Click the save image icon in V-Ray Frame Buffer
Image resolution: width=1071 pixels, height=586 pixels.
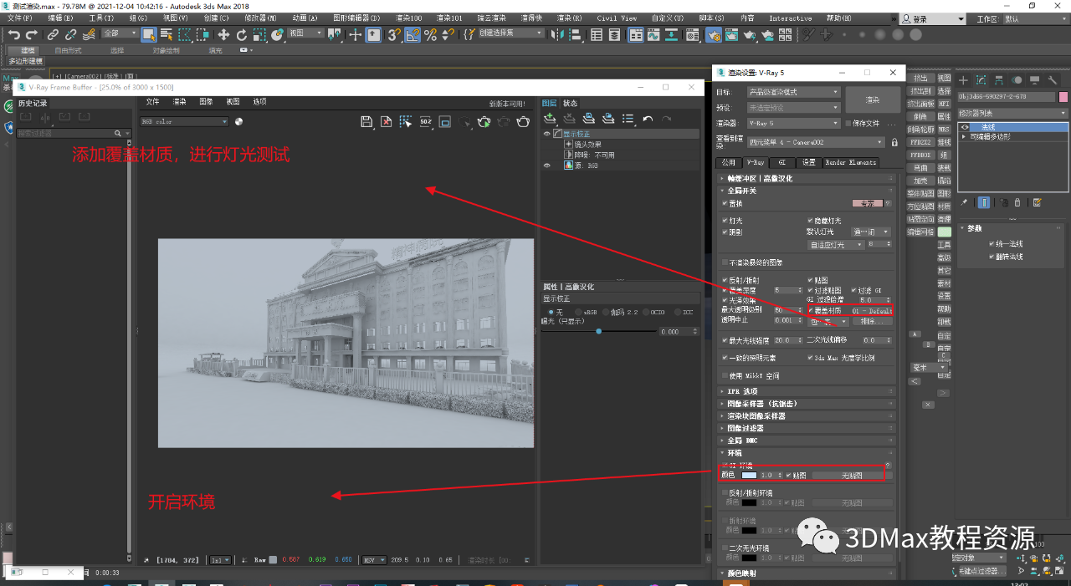(x=366, y=122)
